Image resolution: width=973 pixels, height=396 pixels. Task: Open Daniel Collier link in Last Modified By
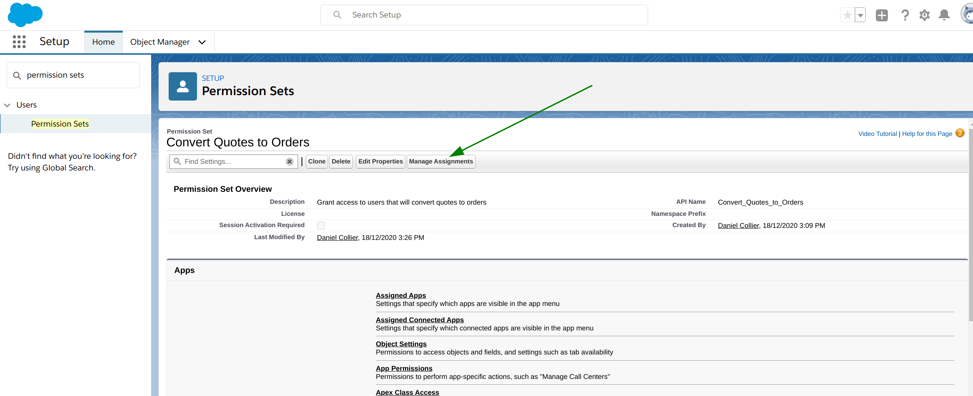(337, 238)
